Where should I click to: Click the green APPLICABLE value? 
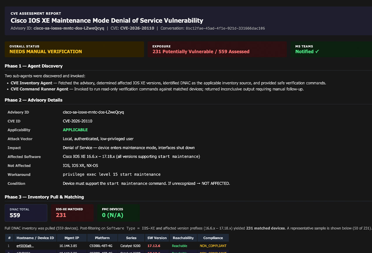pos(75,130)
